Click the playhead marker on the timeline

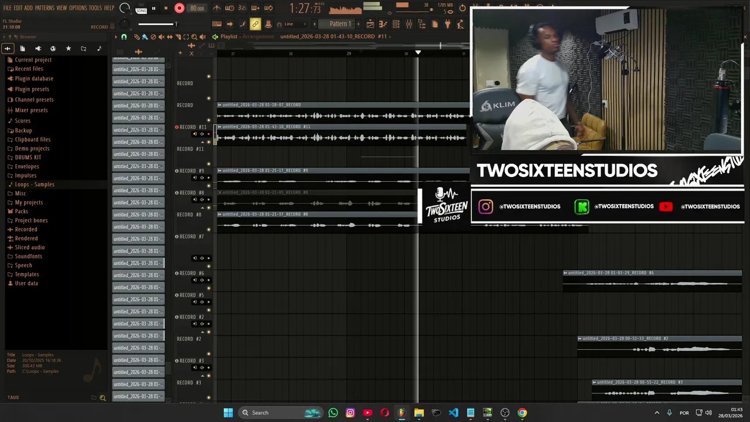(x=418, y=53)
